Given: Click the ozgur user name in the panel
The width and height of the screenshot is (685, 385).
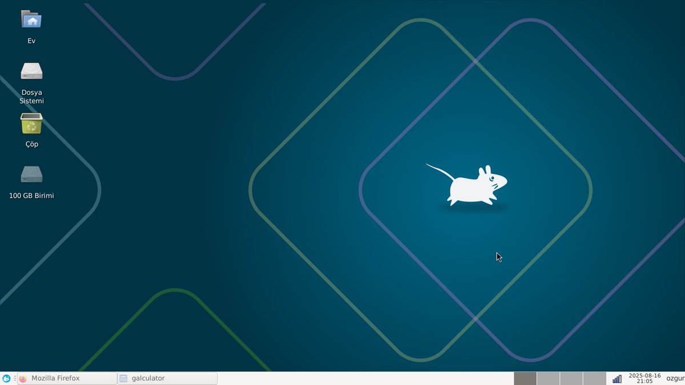Looking at the screenshot, I should (672, 378).
